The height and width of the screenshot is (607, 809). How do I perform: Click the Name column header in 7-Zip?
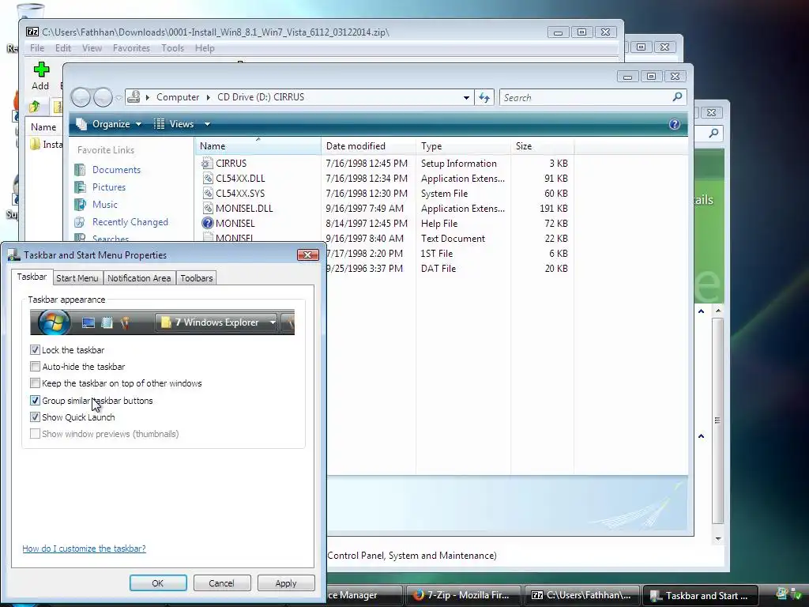click(43, 127)
